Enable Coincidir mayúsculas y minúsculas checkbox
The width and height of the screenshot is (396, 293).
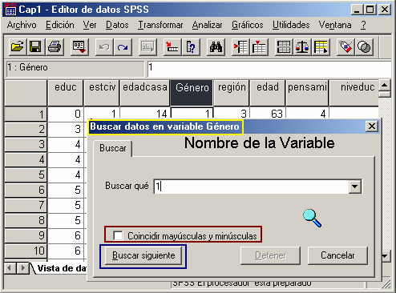tap(118, 235)
